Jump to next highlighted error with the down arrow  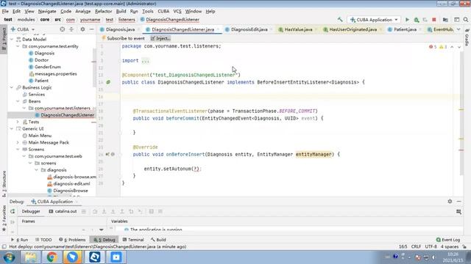[x=459, y=47]
